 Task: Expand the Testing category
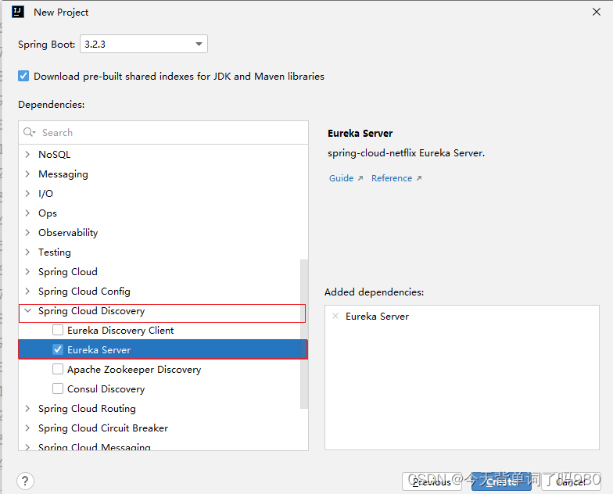[27, 252]
